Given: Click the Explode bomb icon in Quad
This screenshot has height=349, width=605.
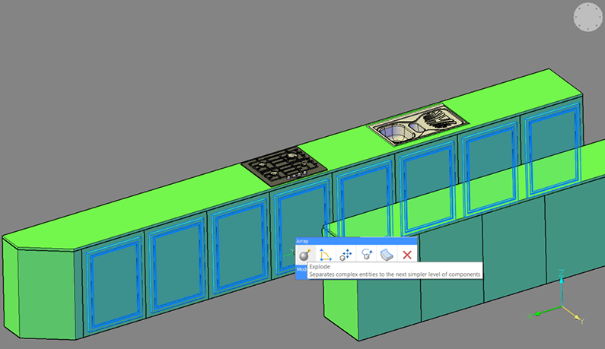Looking at the screenshot, I should click(305, 255).
